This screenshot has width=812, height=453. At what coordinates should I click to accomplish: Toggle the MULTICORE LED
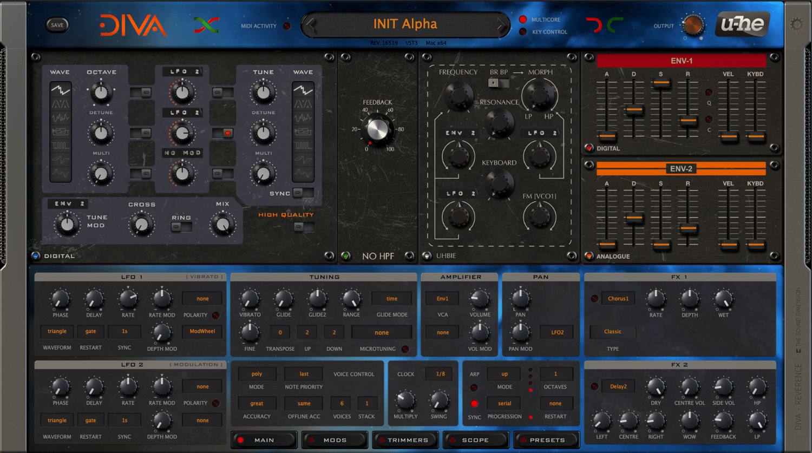click(x=523, y=19)
